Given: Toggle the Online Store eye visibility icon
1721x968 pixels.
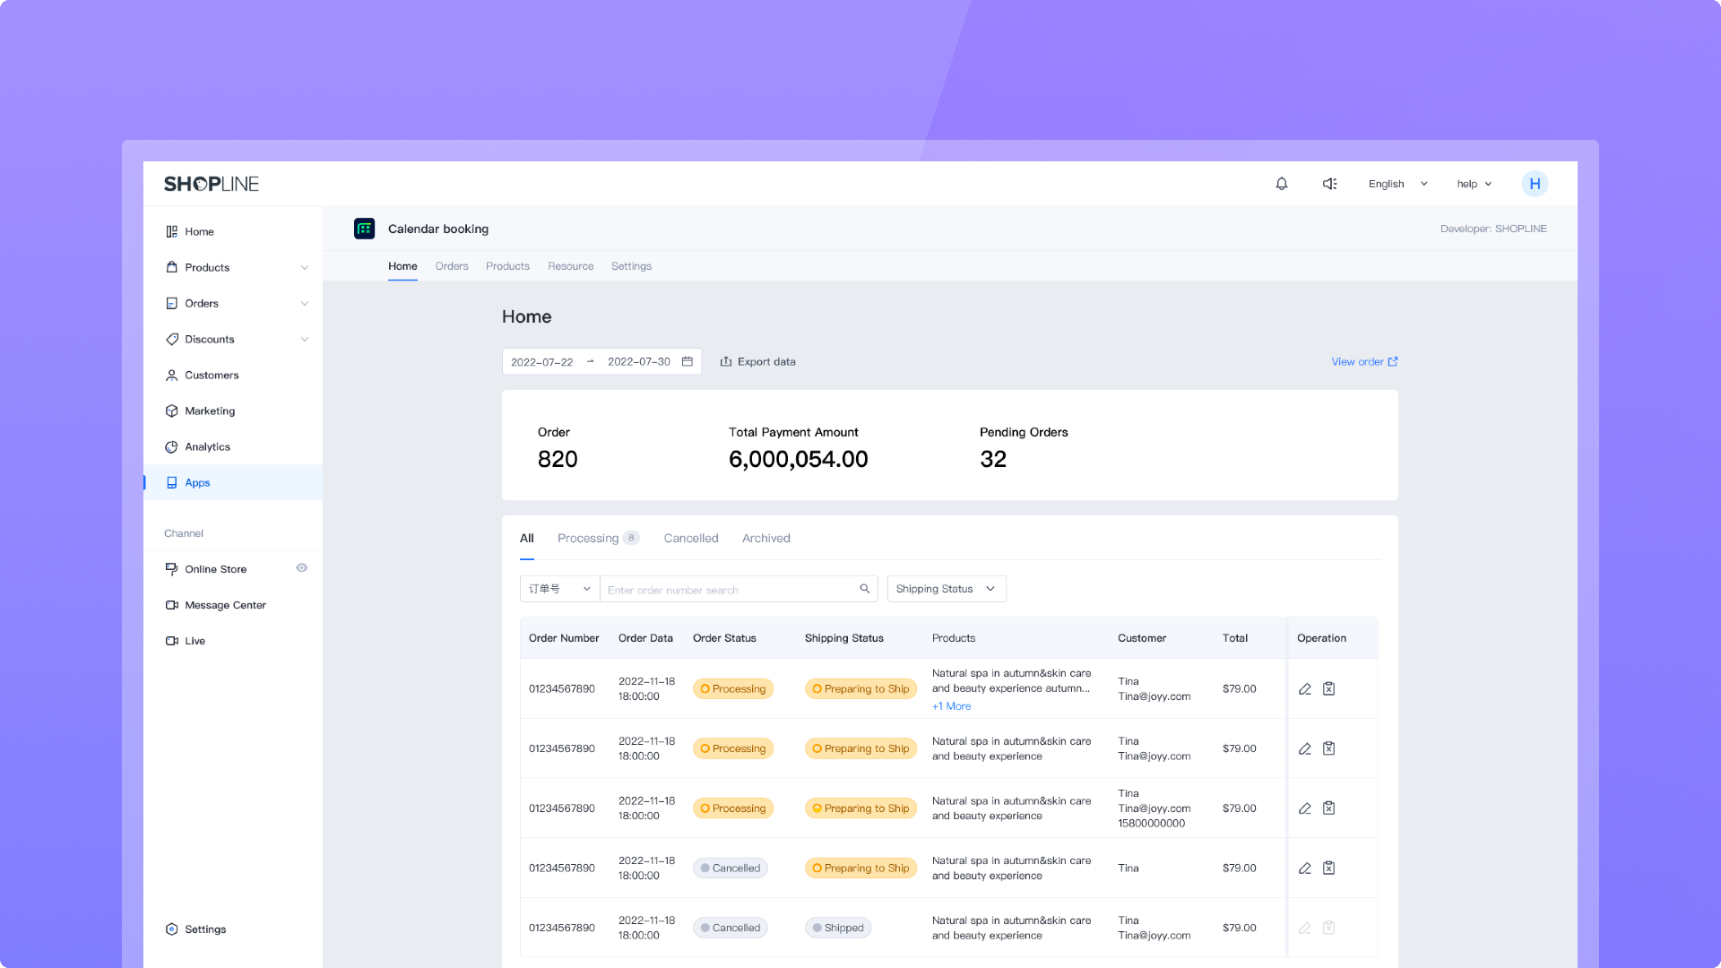Looking at the screenshot, I should (x=302, y=567).
